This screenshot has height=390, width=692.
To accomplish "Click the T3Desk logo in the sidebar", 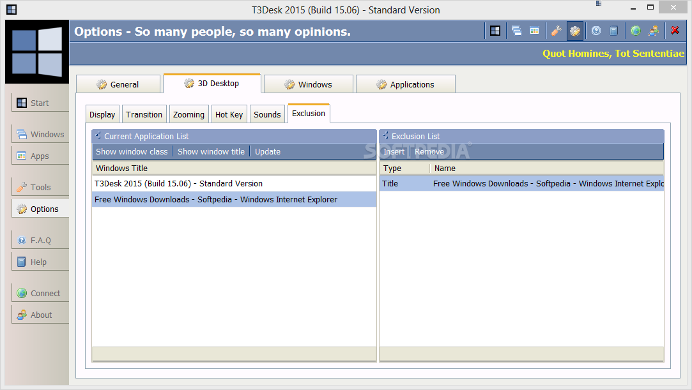I will tap(37, 52).
